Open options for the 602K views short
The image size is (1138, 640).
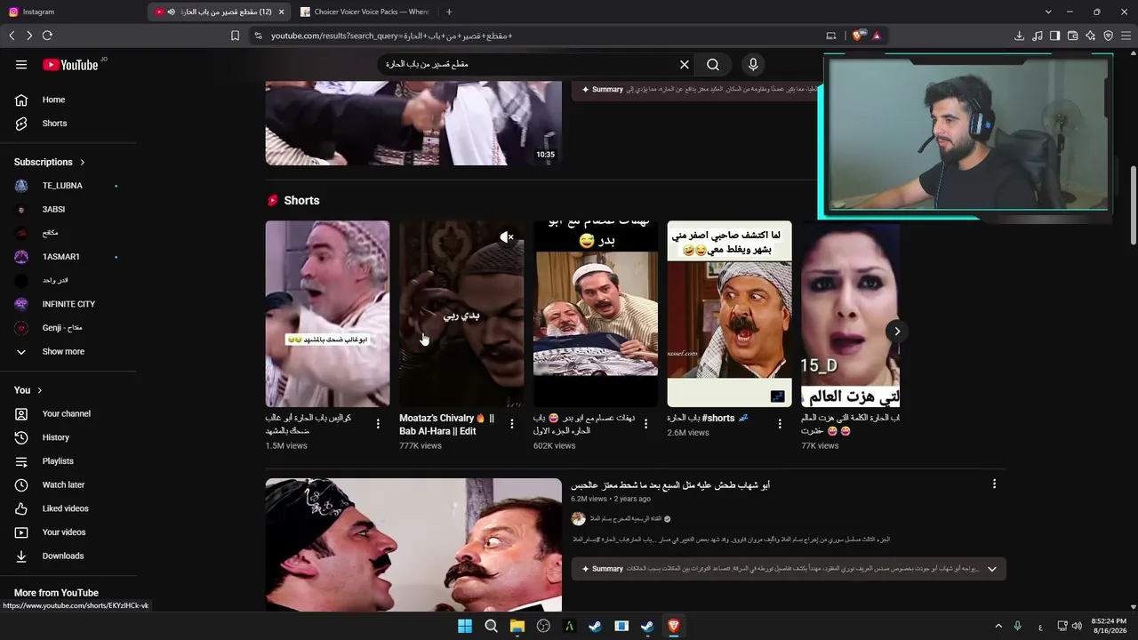pyautogui.click(x=646, y=424)
